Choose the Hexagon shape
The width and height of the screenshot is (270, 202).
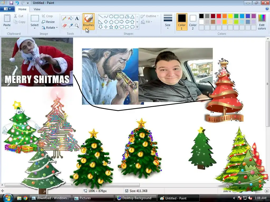tap(116, 22)
